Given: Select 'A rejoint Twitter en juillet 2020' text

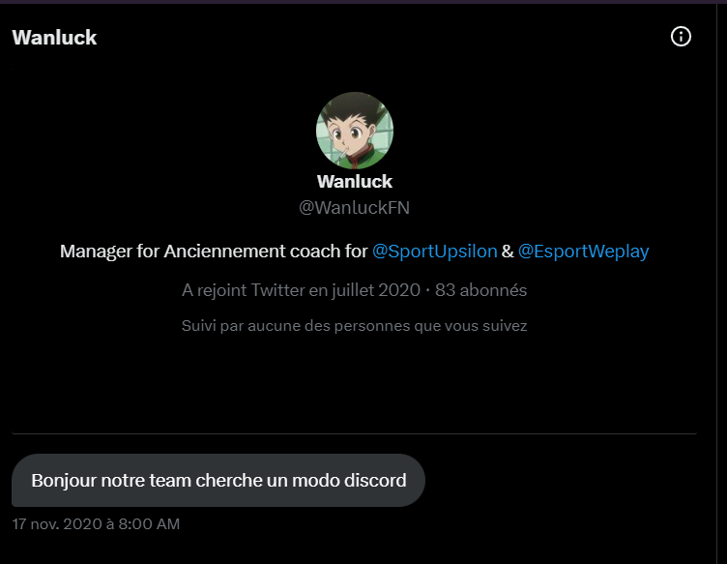Looking at the screenshot, I should click(301, 290).
